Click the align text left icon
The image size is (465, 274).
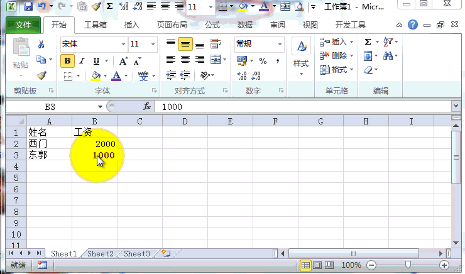pos(171,60)
